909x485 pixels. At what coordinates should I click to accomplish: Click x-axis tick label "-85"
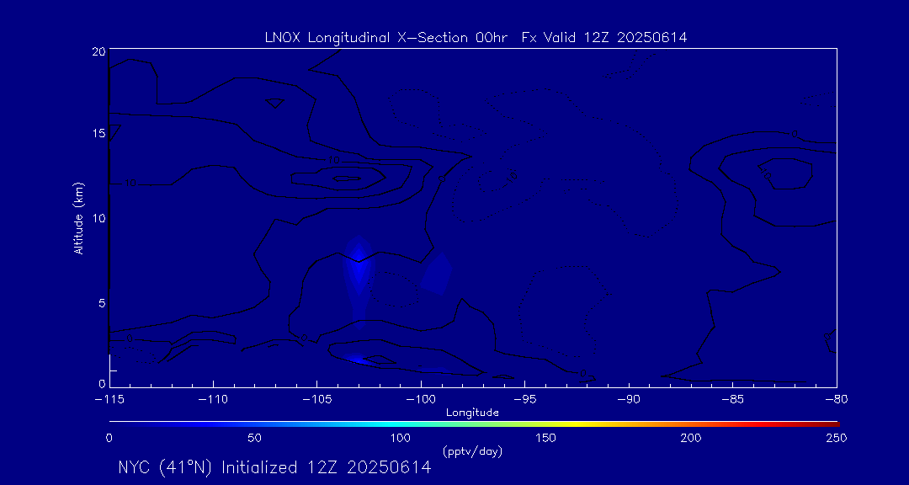tap(733, 400)
